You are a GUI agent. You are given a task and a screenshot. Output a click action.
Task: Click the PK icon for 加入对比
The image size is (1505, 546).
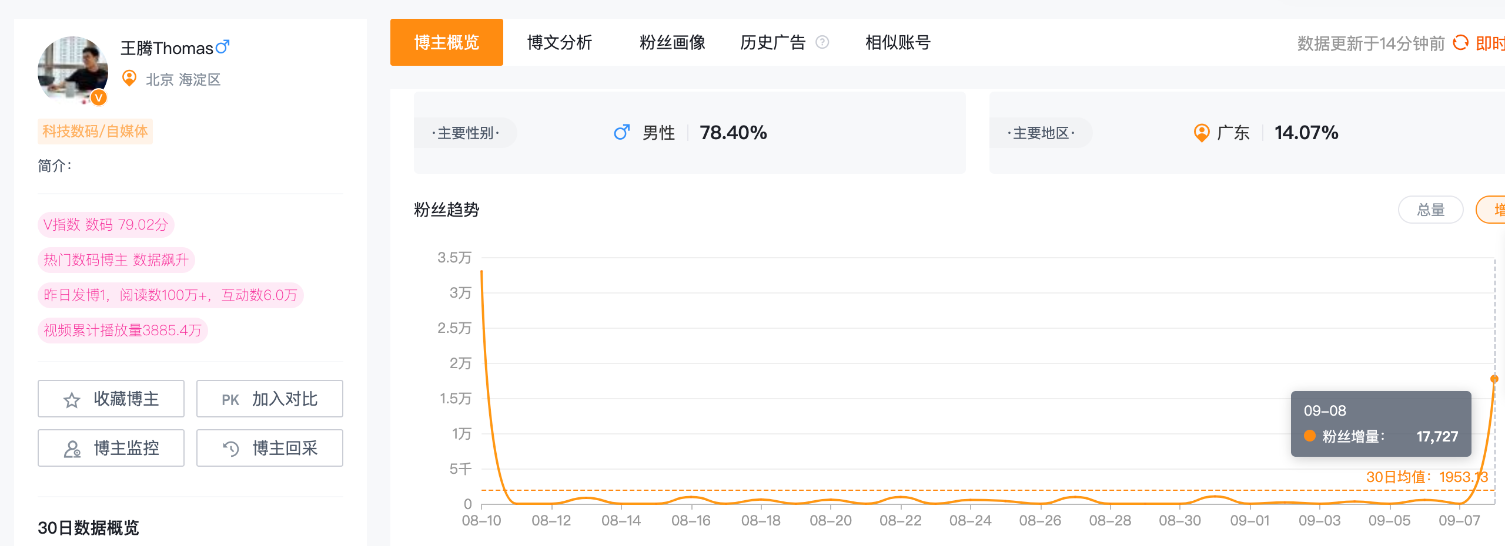click(x=230, y=400)
